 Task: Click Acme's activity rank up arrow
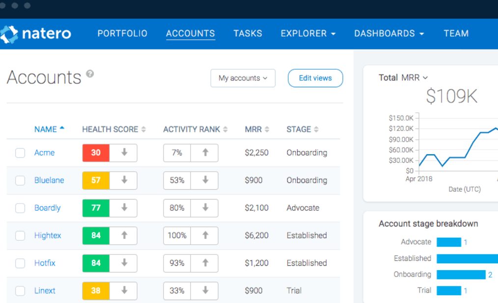click(205, 152)
